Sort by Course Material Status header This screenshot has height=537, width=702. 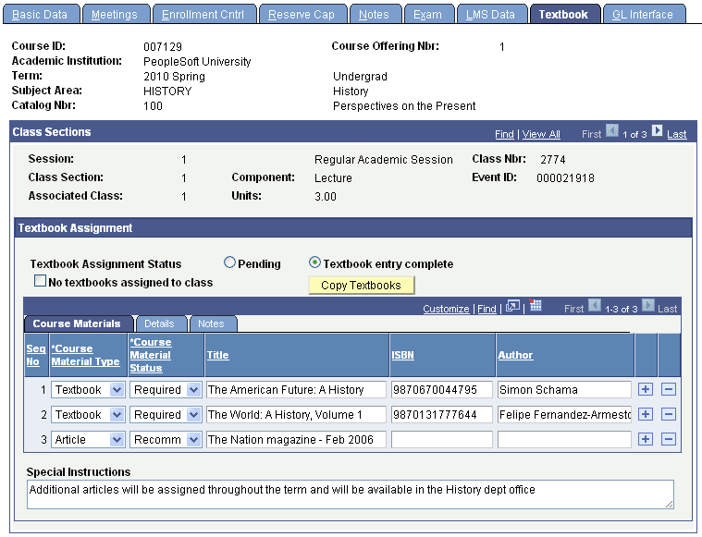(151, 355)
